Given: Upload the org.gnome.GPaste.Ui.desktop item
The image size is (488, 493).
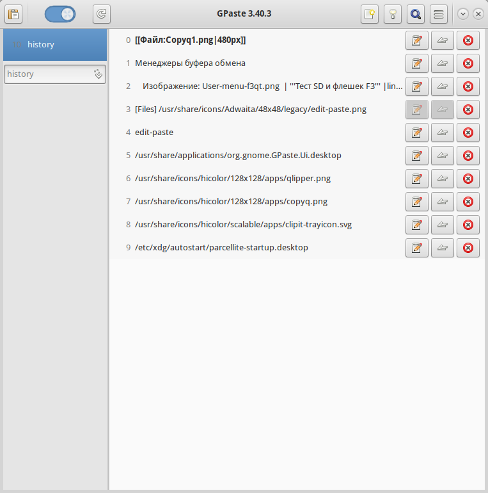Looking at the screenshot, I should click(x=443, y=156).
